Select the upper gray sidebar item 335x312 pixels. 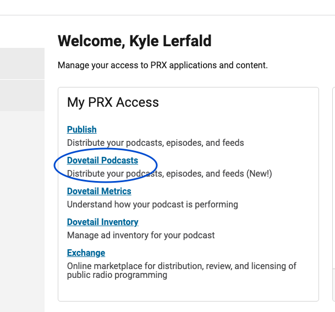(x=22, y=63)
